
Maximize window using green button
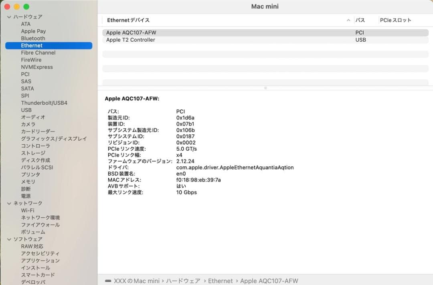[x=26, y=7]
